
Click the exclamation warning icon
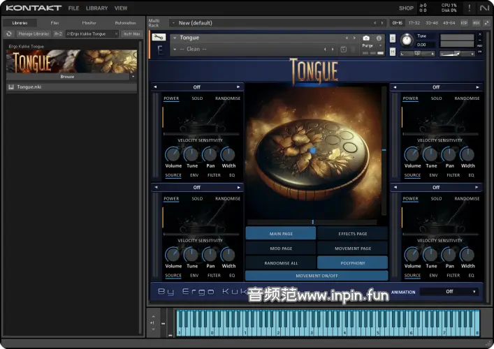click(470, 8)
